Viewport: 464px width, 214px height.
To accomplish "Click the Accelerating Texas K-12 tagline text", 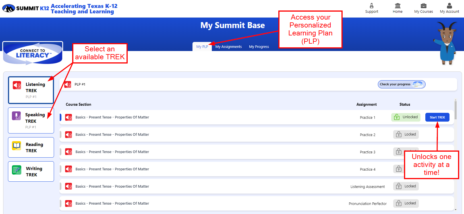I will pos(84,9).
